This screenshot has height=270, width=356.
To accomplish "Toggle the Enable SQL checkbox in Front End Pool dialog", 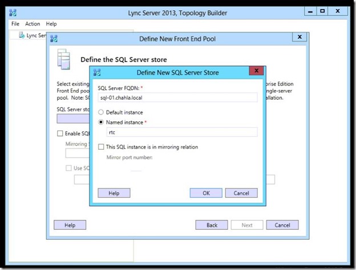I will pos(60,133).
